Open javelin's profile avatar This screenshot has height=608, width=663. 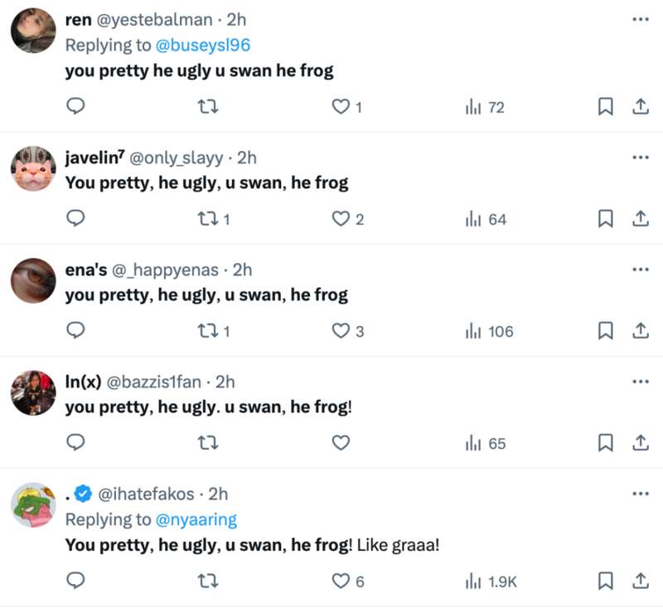[33, 168]
